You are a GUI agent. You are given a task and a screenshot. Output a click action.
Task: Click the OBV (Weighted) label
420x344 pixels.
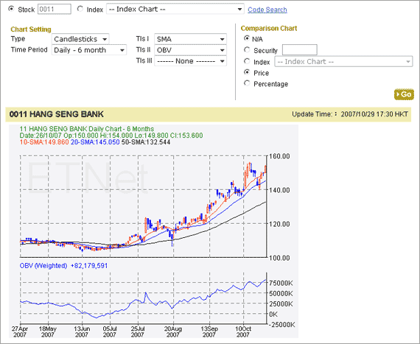(x=43, y=266)
